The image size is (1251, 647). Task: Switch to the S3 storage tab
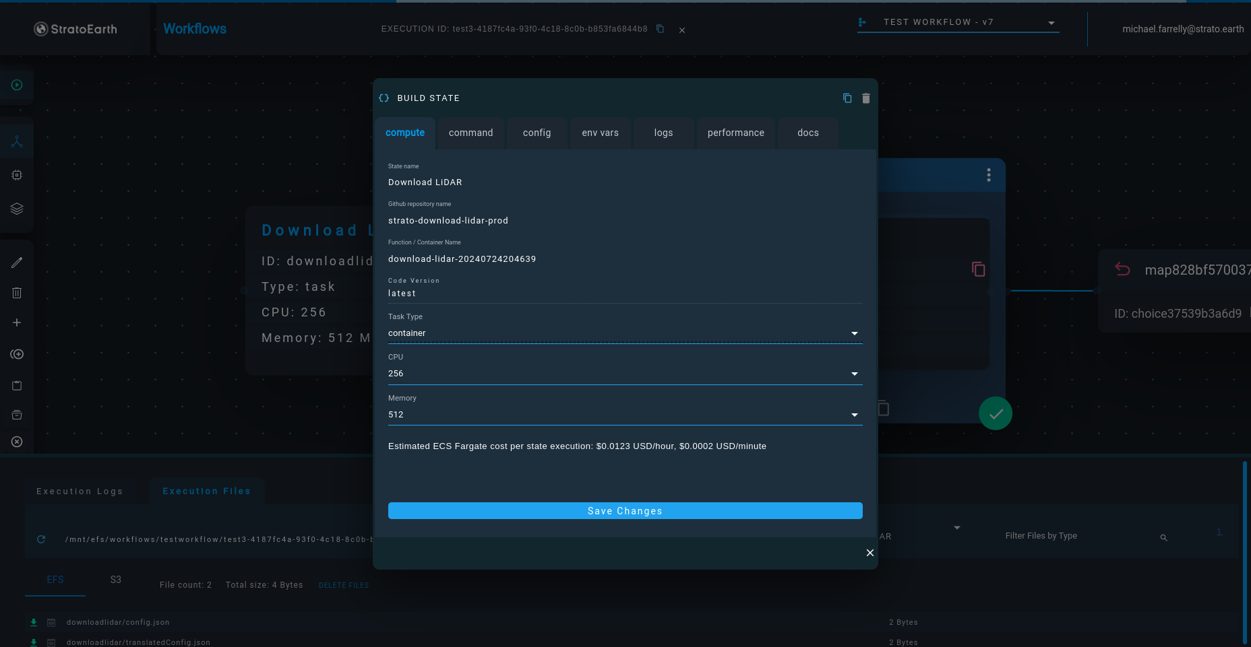tap(116, 580)
